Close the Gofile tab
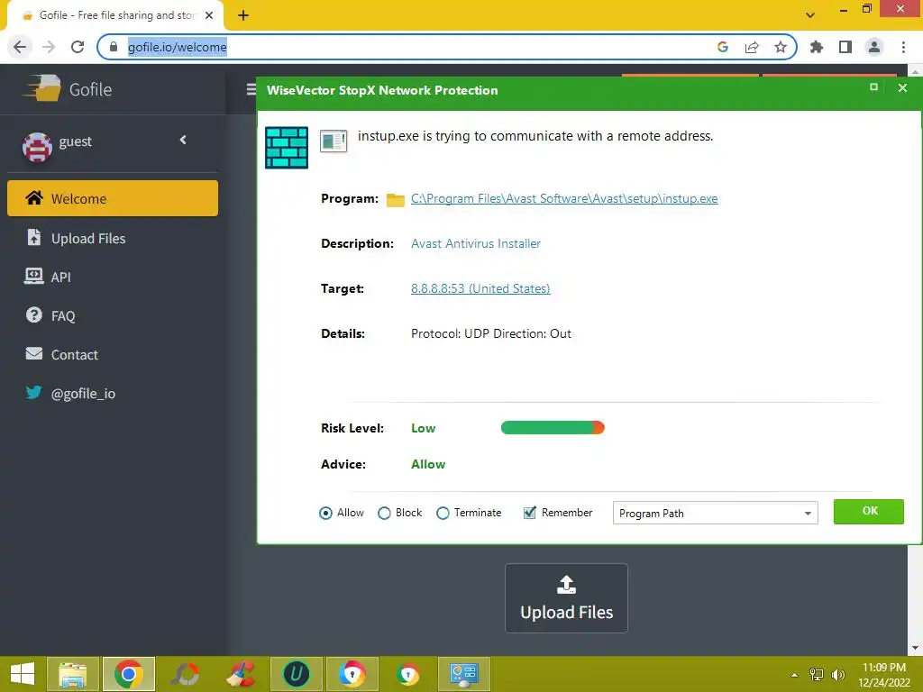The image size is (923, 692). pos(209,15)
